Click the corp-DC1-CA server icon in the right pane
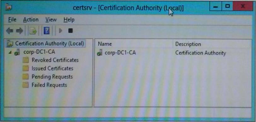This screenshot has height=122, width=256. click(x=100, y=53)
